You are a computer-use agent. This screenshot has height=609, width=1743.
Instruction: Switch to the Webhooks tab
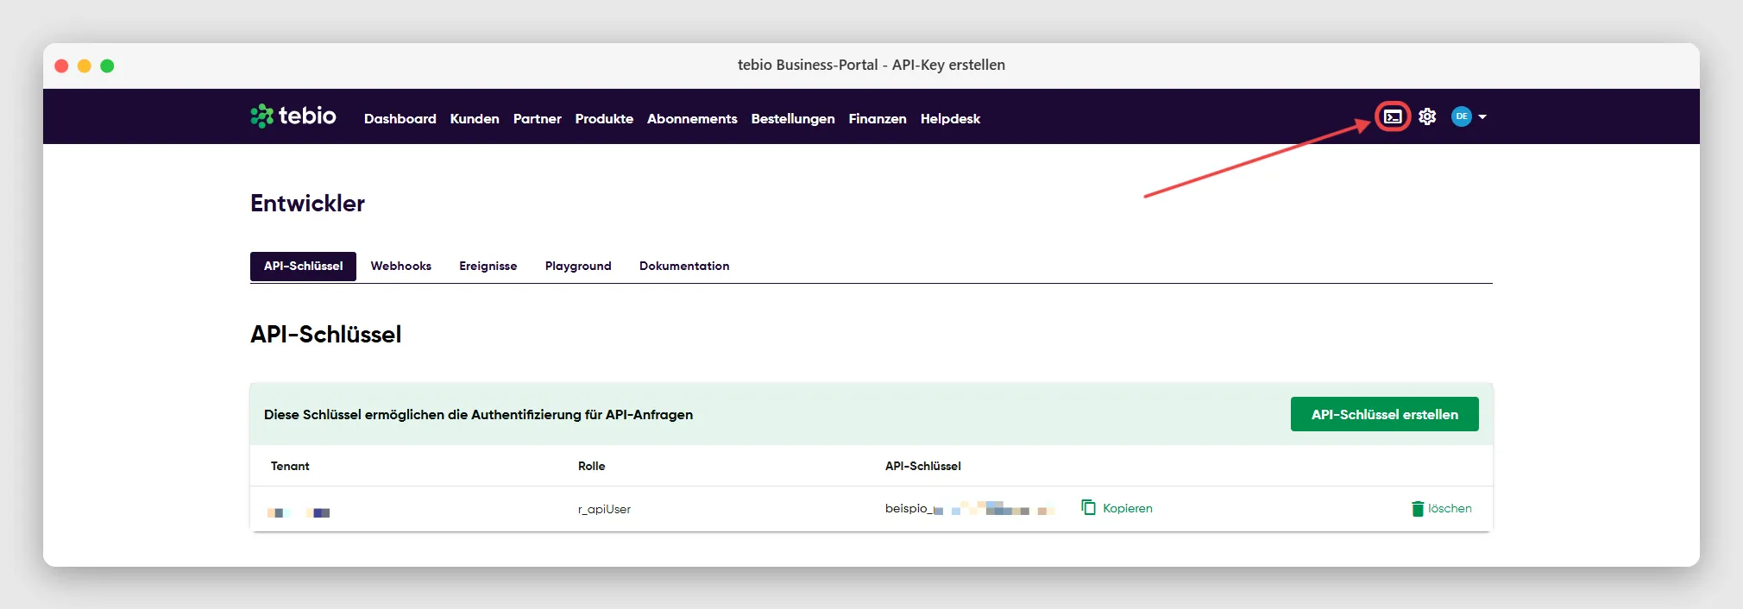401,267
